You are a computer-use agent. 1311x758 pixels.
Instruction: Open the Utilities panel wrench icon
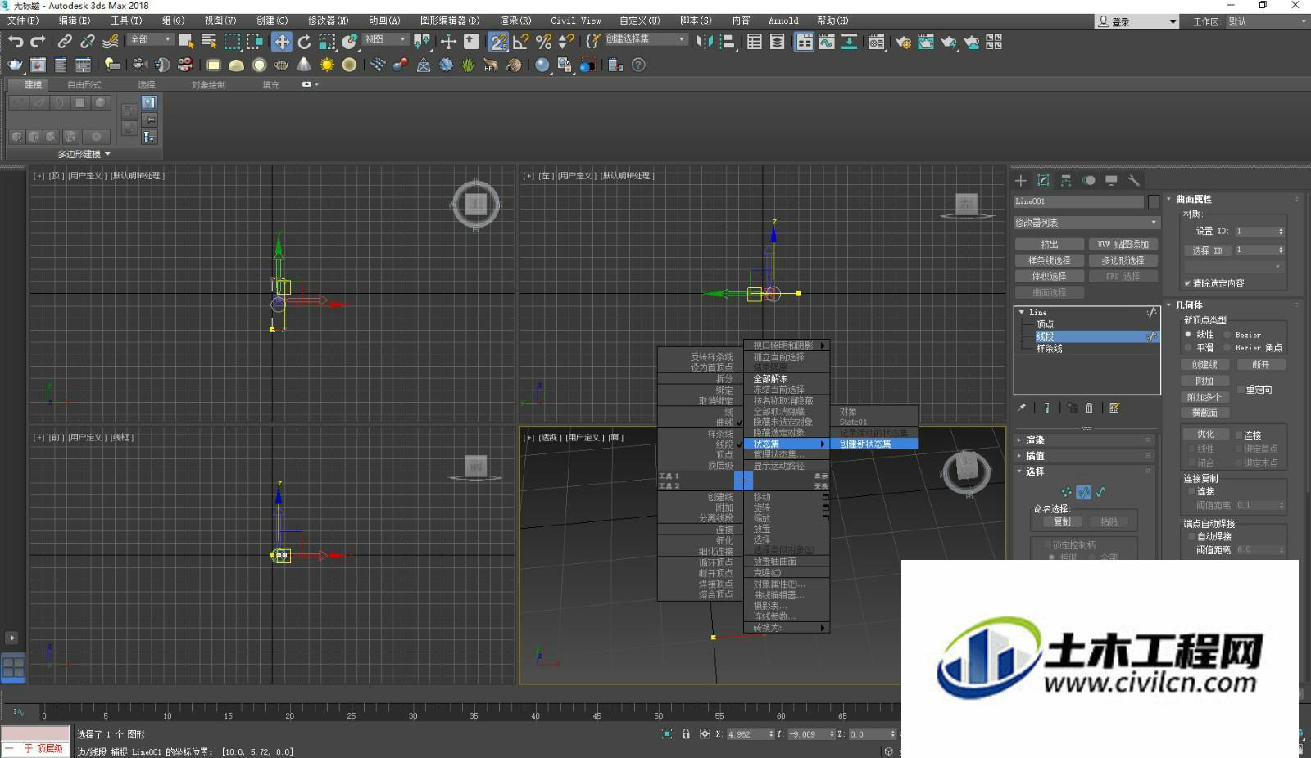click(1134, 180)
